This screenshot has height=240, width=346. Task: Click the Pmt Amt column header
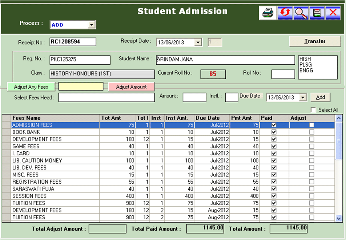pos(245,118)
